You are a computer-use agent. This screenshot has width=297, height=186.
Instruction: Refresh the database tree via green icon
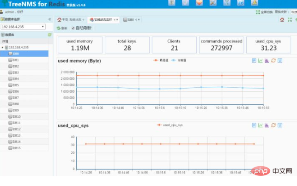(49, 35)
